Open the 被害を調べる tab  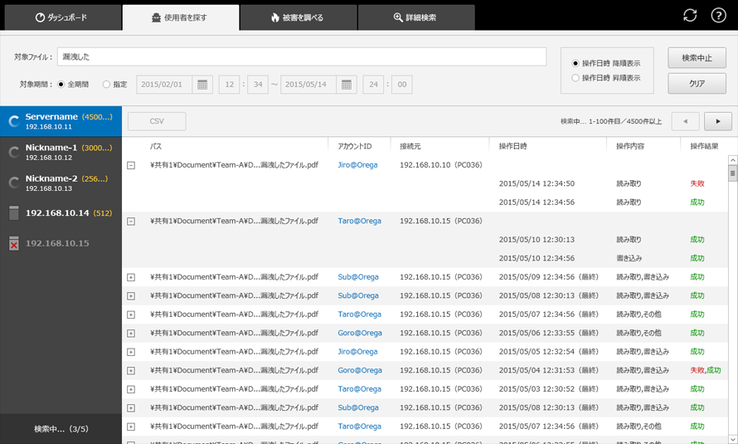pyautogui.click(x=298, y=17)
